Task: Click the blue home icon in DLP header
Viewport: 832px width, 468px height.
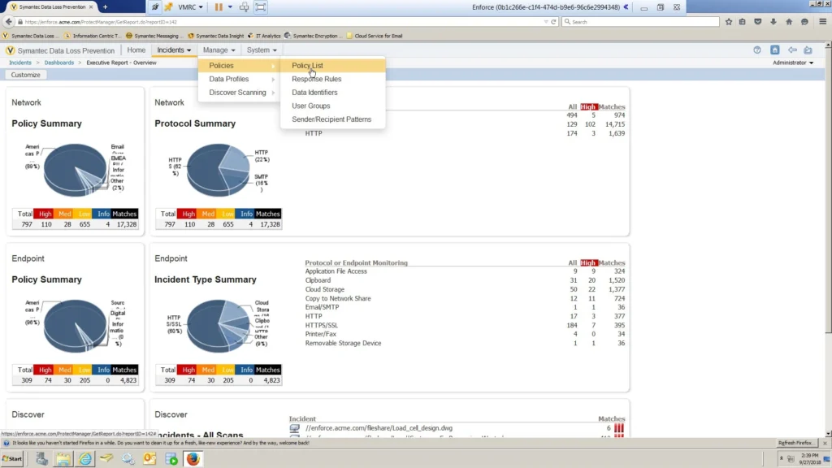Action: (775, 50)
